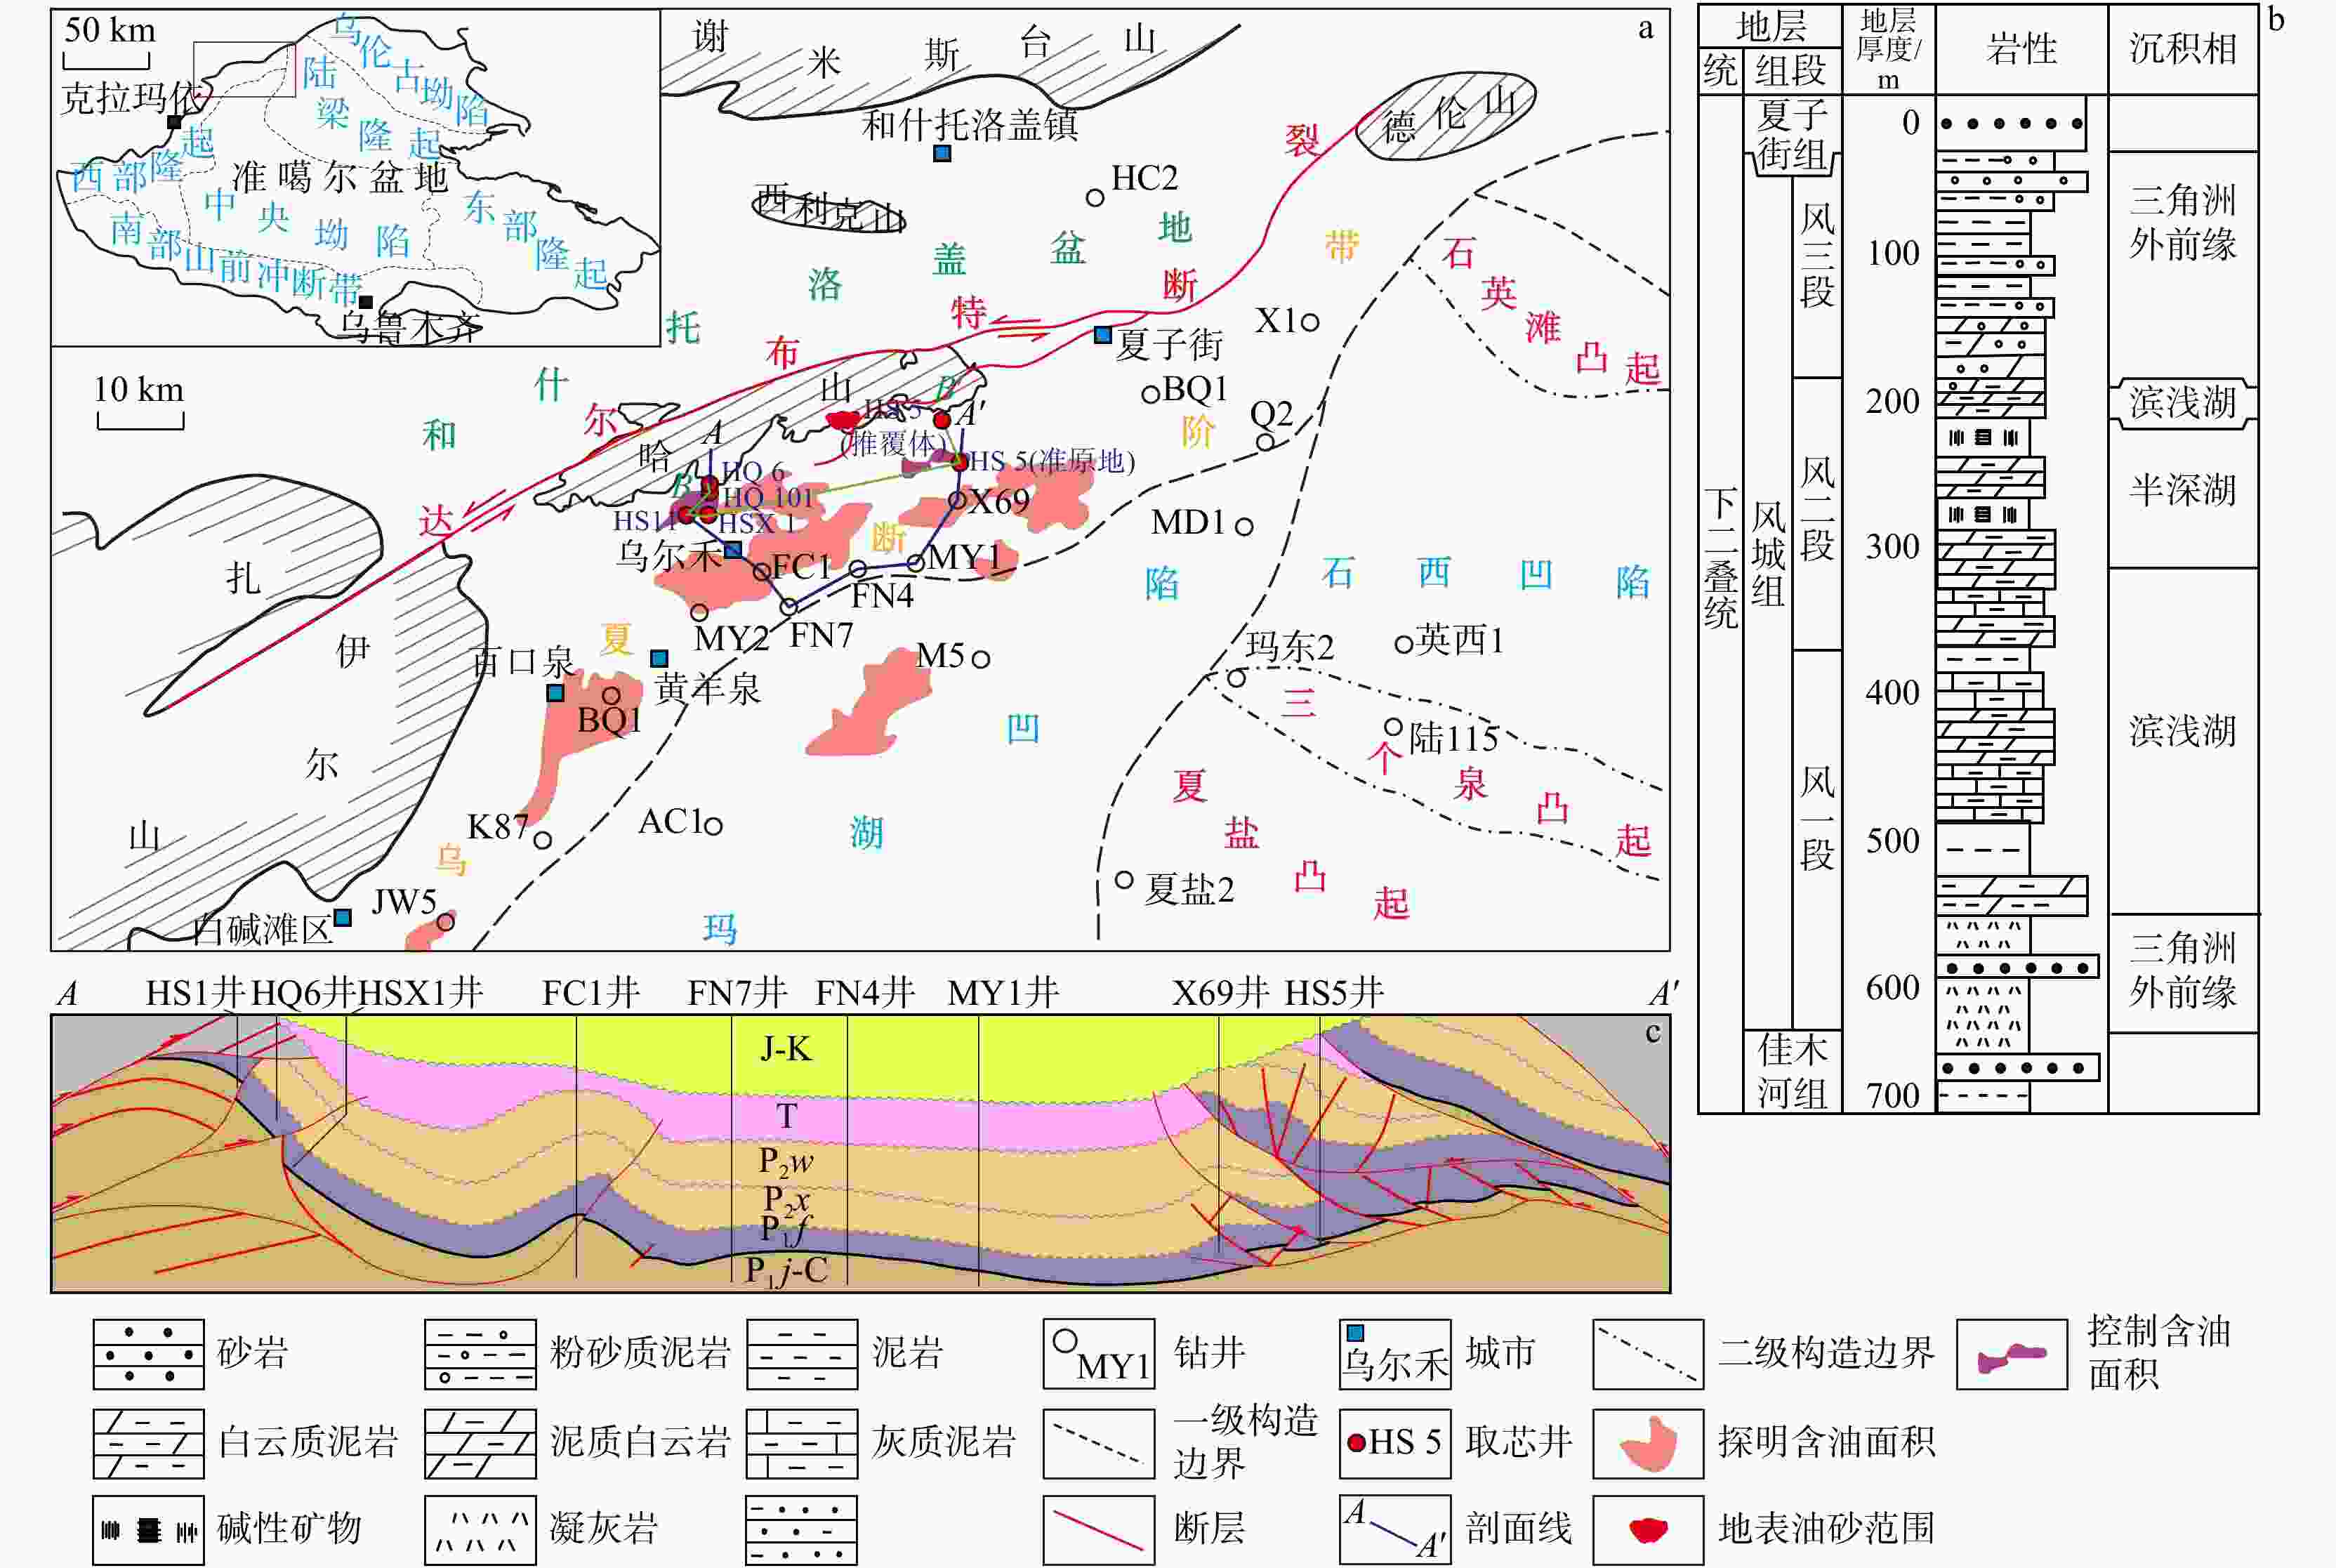Click the yellow J-K layer in cross-section
The width and height of the screenshot is (2336, 1568).
[786, 1048]
